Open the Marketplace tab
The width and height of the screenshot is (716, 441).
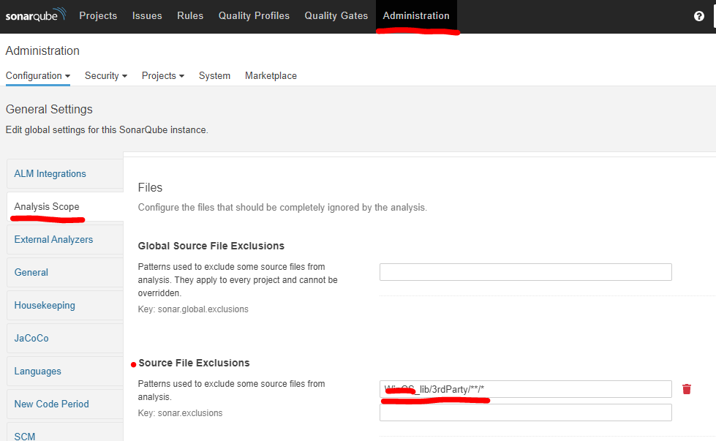click(271, 76)
